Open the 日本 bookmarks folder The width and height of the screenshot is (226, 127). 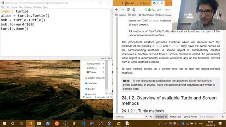(x=132, y=15)
